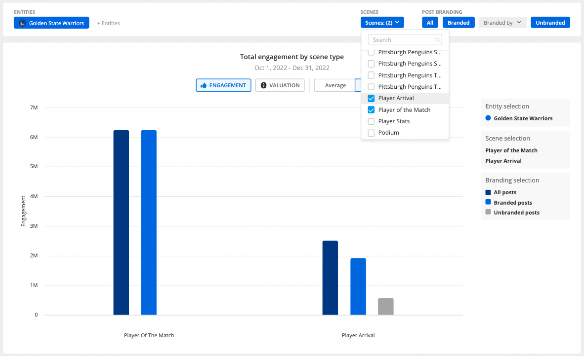584x356 pixels.
Task: Click the dollar coin icon on VALUATION
Action: pyautogui.click(x=263, y=85)
